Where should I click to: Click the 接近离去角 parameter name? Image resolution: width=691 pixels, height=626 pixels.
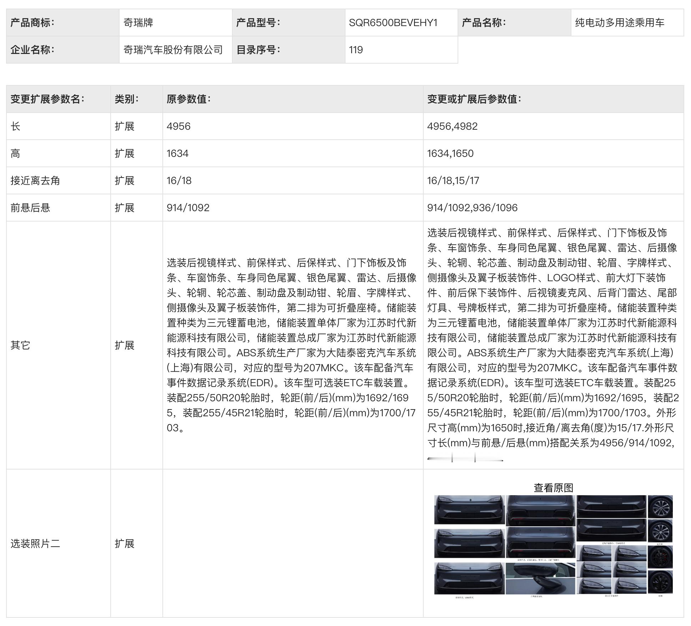pyautogui.click(x=35, y=180)
